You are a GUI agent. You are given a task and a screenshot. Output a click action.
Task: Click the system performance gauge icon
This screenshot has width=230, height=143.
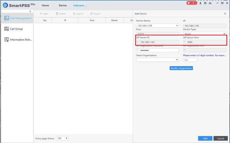coord(210,3)
